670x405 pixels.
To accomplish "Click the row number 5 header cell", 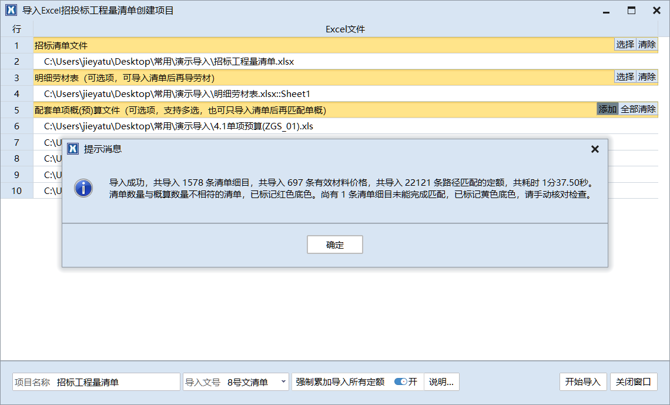I will tap(16, 109).
